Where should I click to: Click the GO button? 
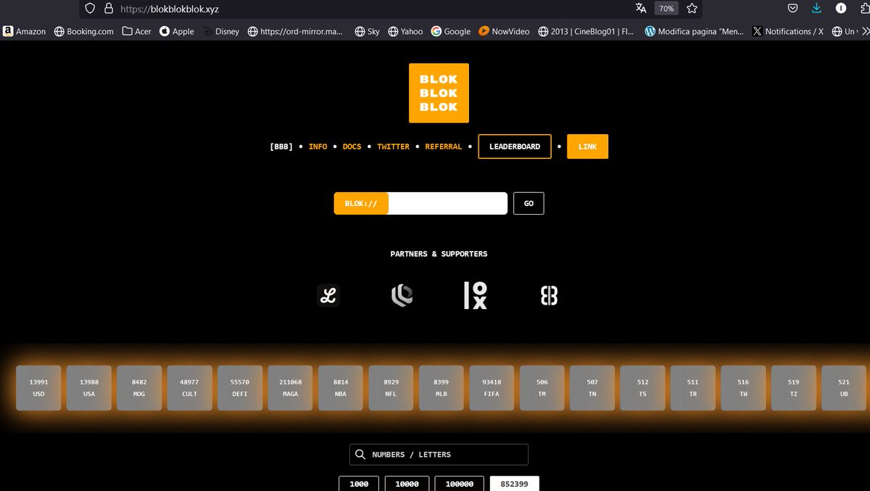click(x=529, y=203)
